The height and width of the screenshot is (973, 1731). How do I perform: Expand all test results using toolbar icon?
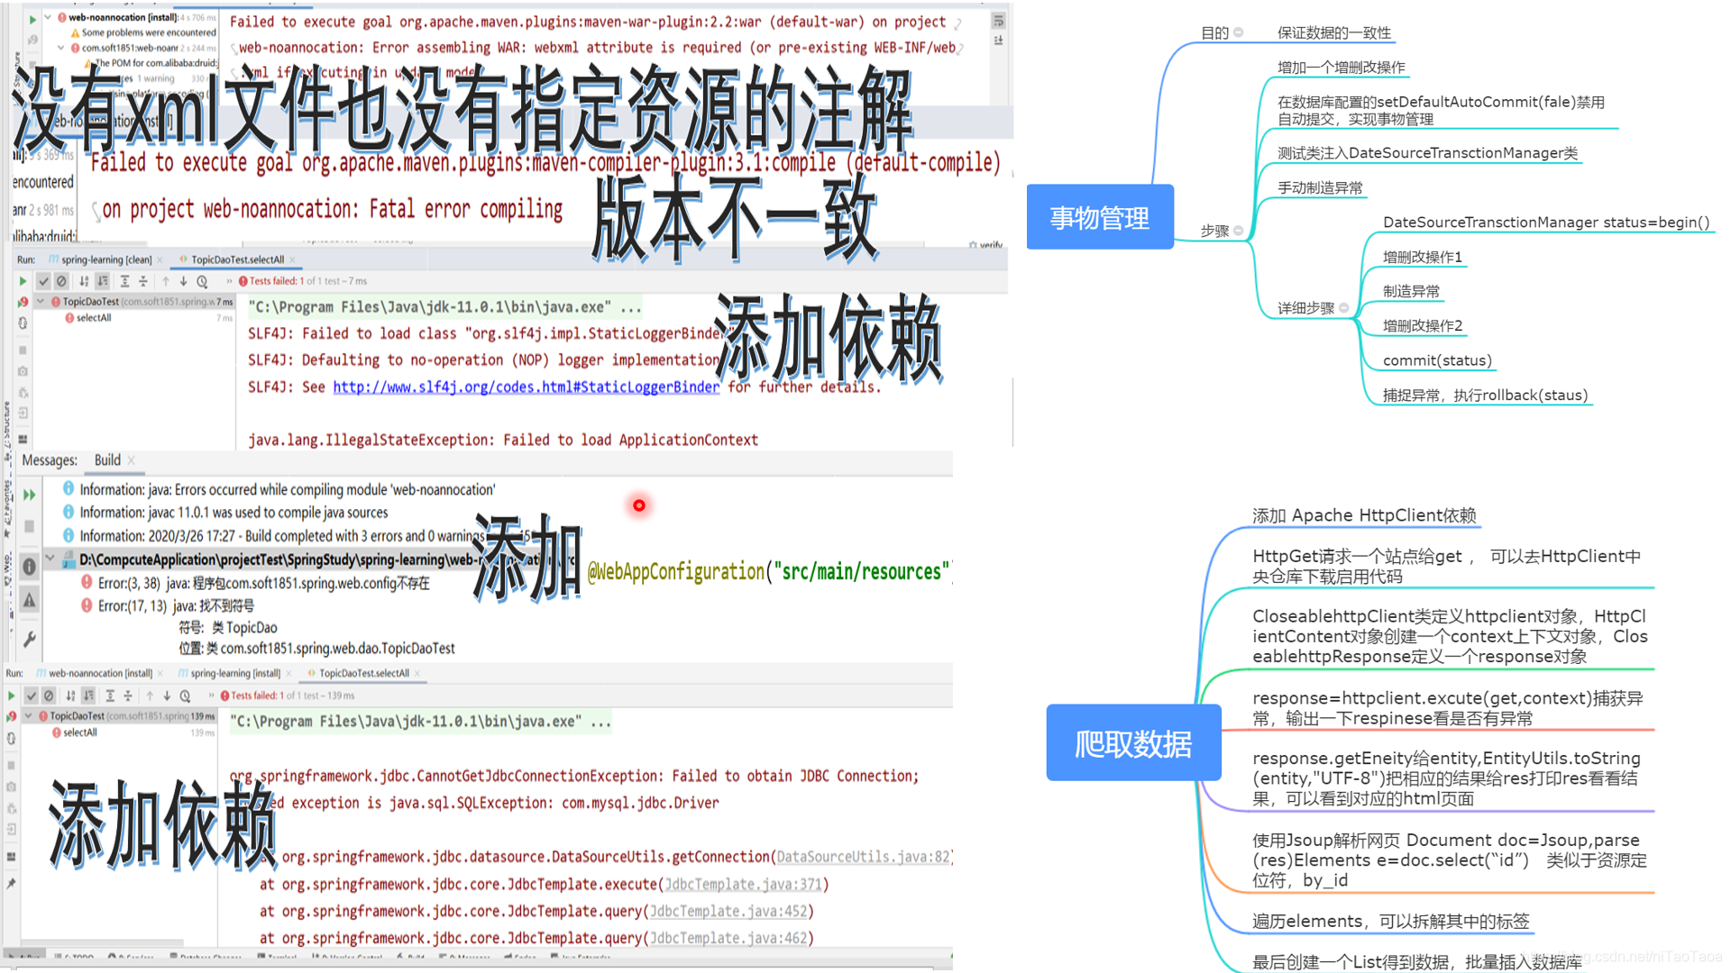[x=125, y=280]
